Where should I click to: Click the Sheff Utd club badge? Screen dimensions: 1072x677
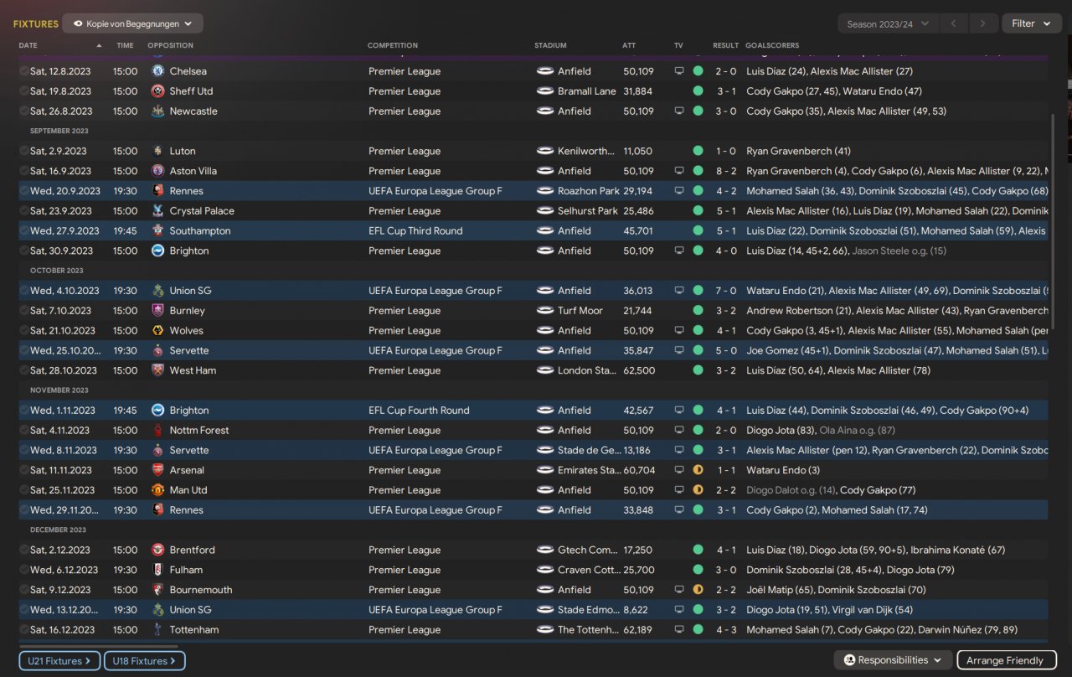[x=157, y=91]
